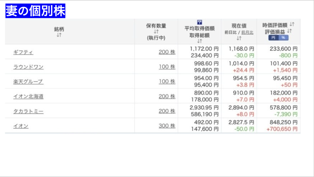Click the help question mark icon
The height and width of the screenshot is (177, 314).
click(200, 22)
